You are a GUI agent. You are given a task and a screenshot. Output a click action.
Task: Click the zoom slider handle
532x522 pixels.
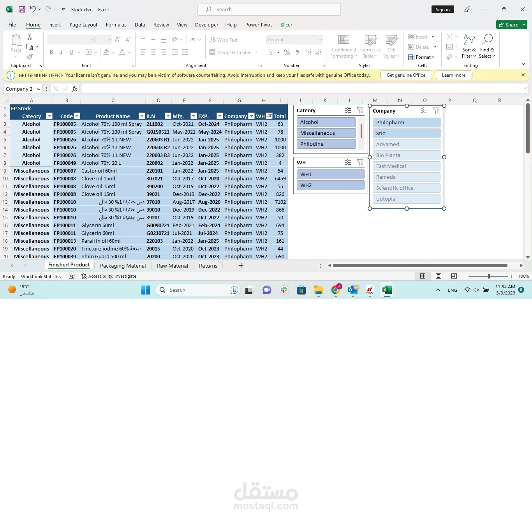(489, 276)
